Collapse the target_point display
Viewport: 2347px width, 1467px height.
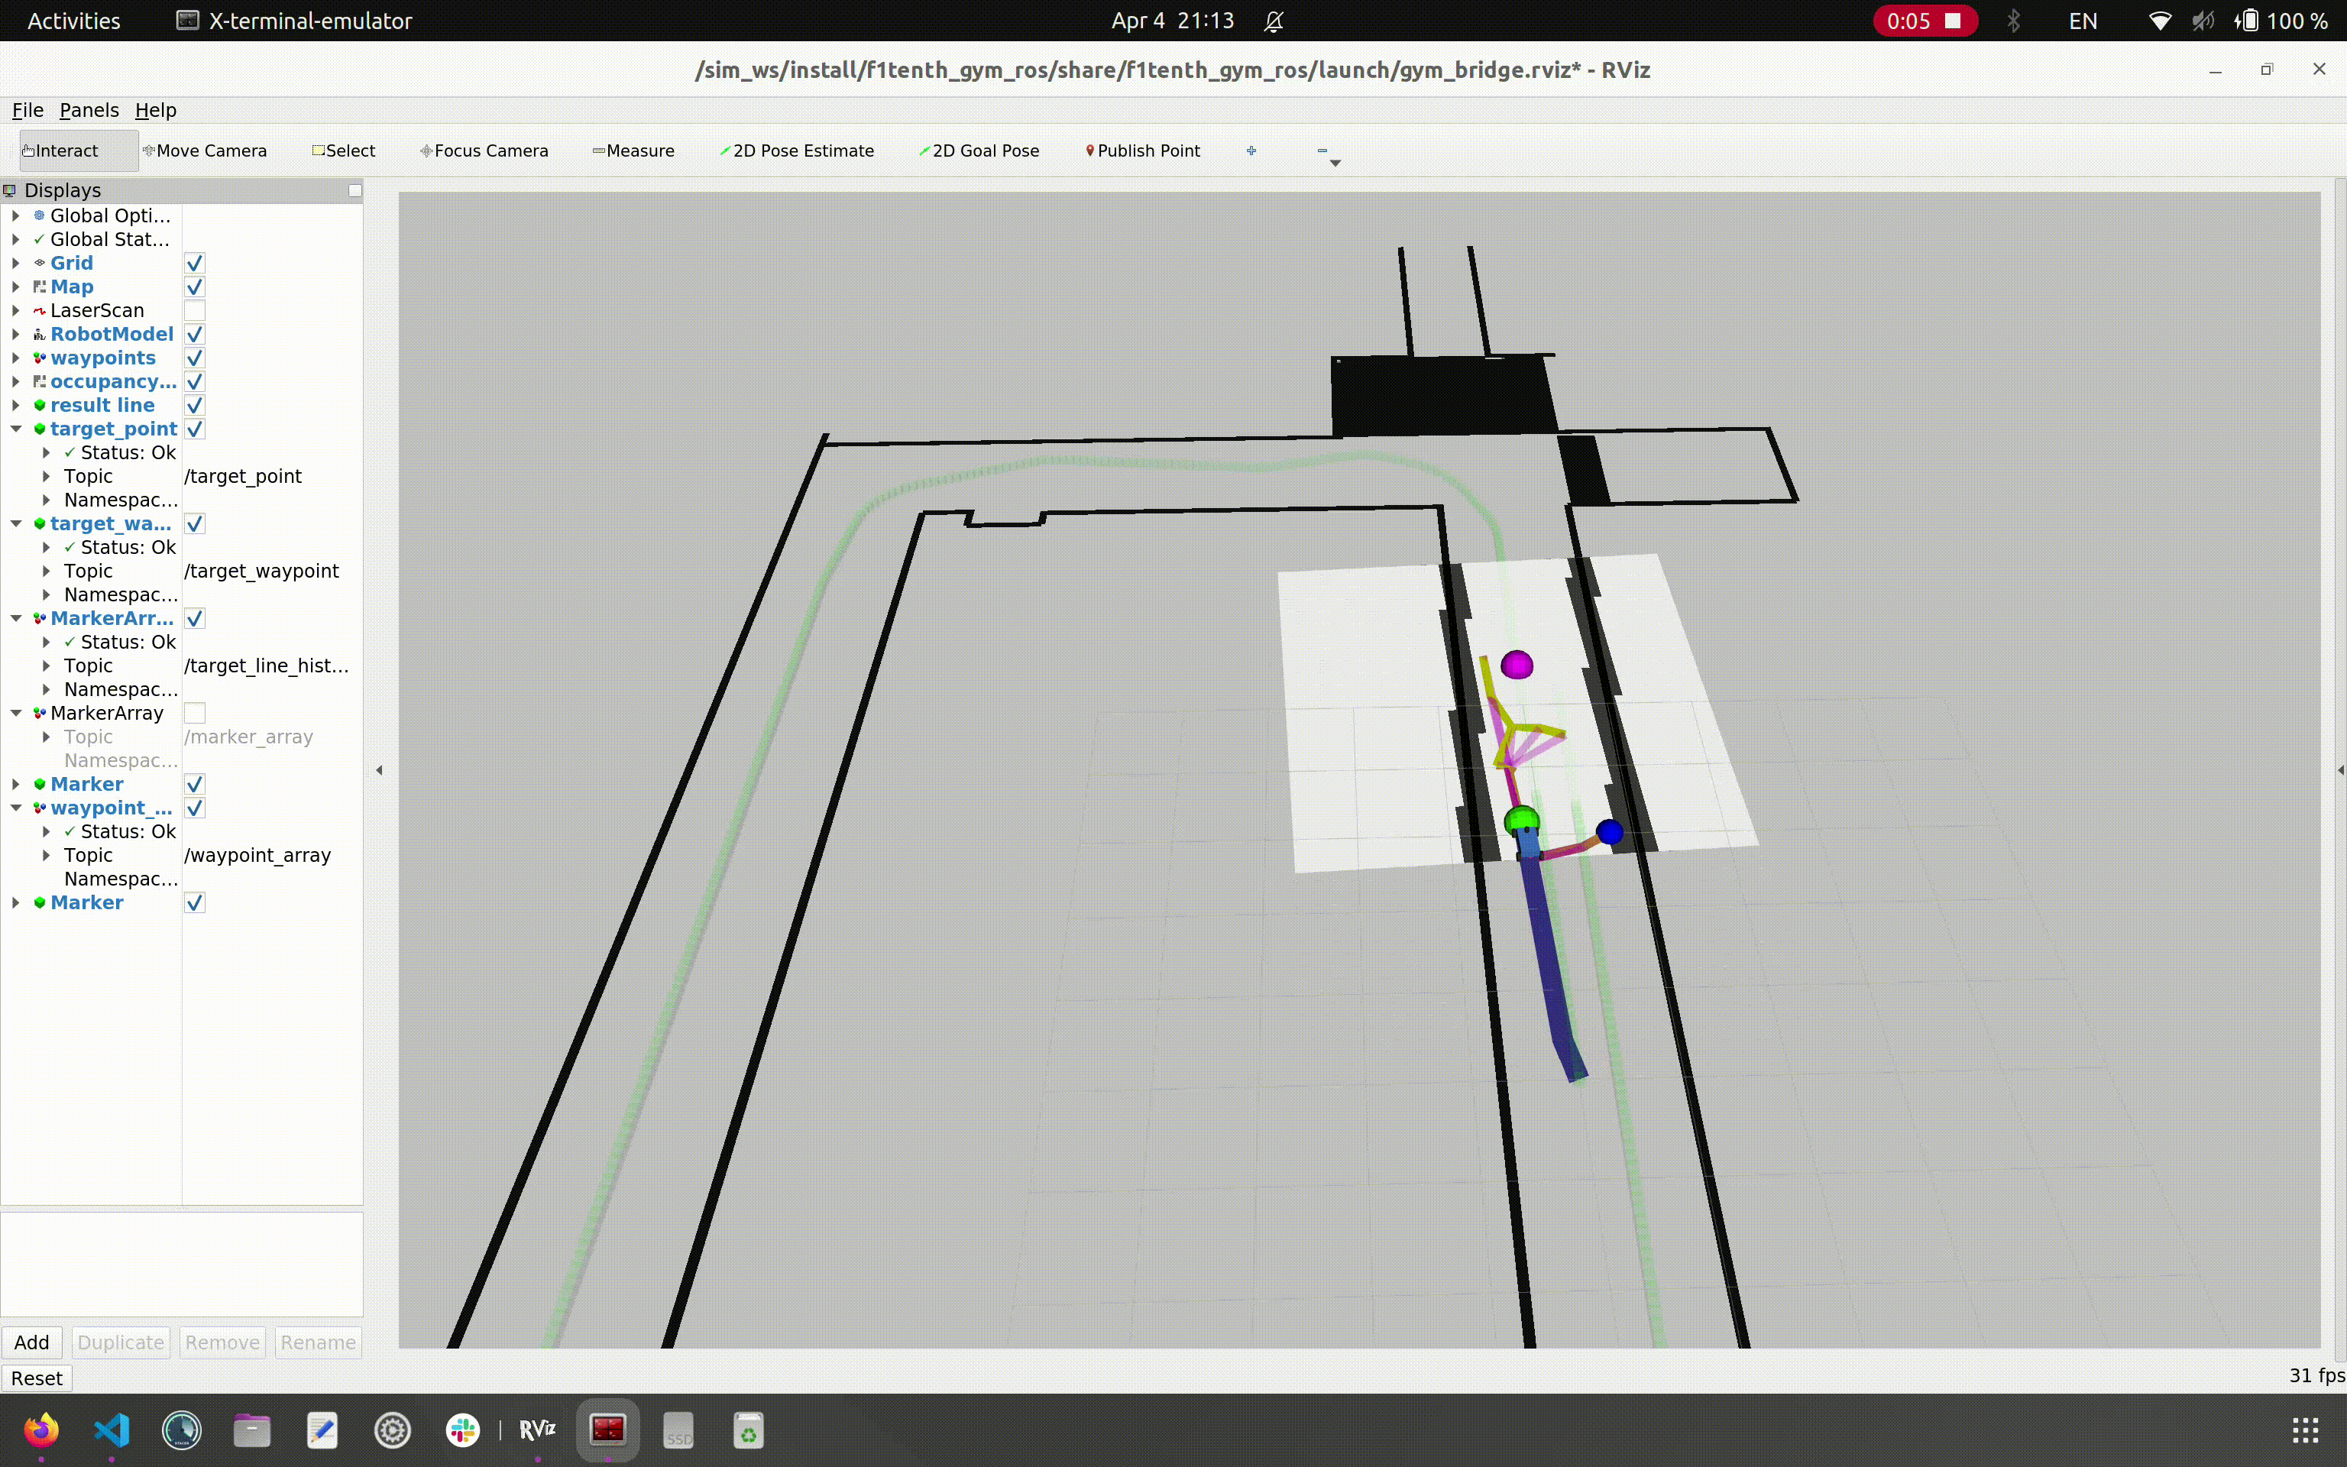15,429
